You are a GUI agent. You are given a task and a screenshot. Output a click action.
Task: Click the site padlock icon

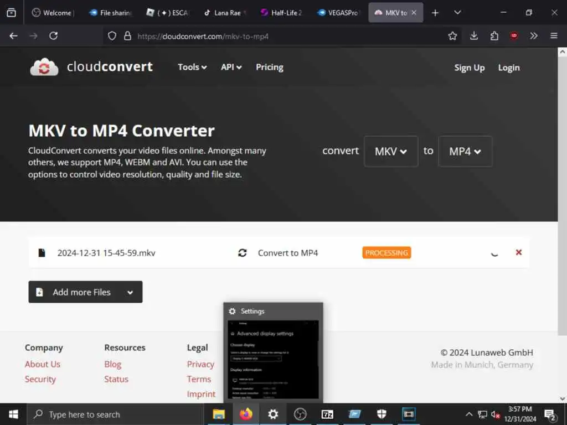pyautogui.click(x=127, y=36)
